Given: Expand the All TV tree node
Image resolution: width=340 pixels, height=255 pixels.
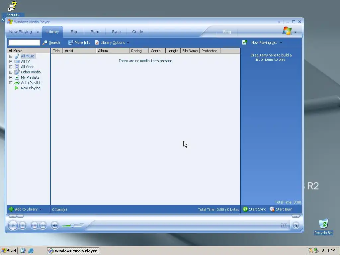Looking at the screenshot, I should pos(11,61).
